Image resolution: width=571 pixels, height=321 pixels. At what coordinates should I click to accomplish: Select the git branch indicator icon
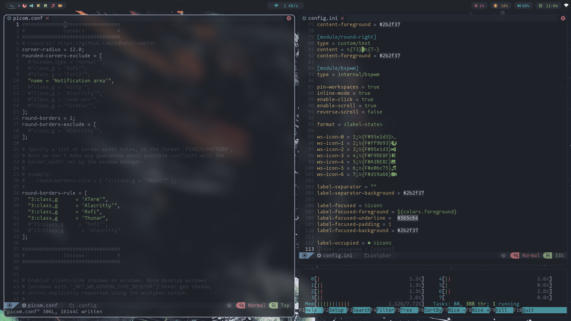coord(228,305)
